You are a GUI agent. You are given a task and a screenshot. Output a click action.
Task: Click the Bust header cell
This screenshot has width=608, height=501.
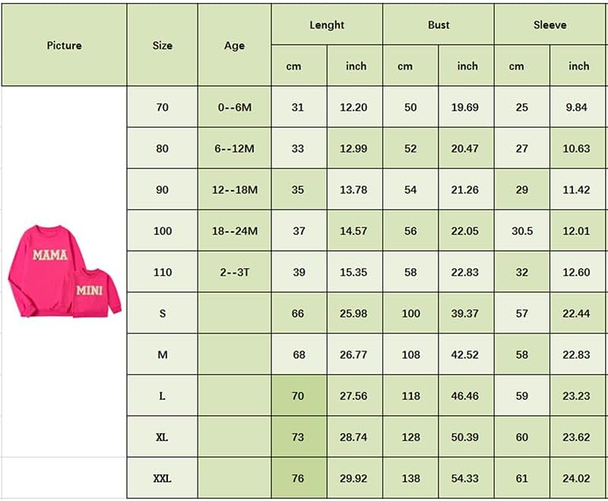(x=439, y=25)
